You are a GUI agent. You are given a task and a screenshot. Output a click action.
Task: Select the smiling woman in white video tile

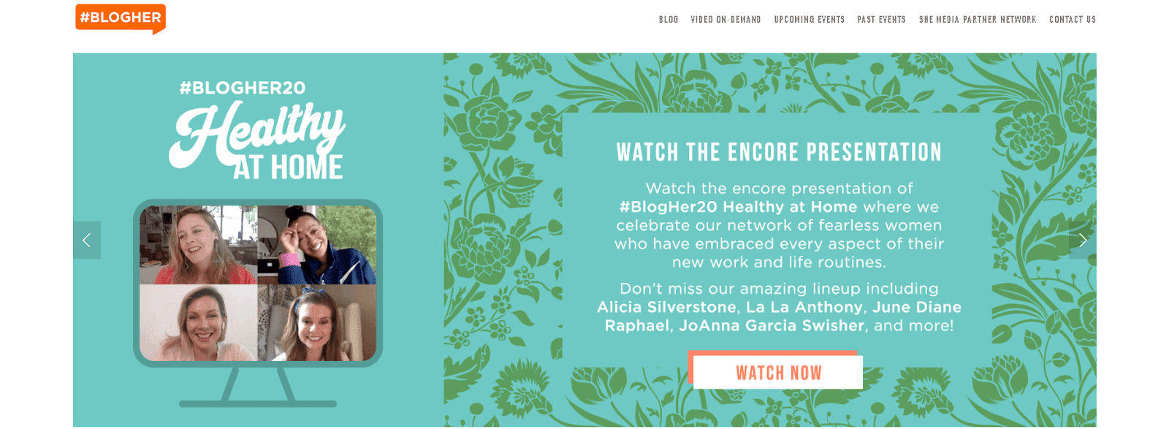tap(198, 322)
